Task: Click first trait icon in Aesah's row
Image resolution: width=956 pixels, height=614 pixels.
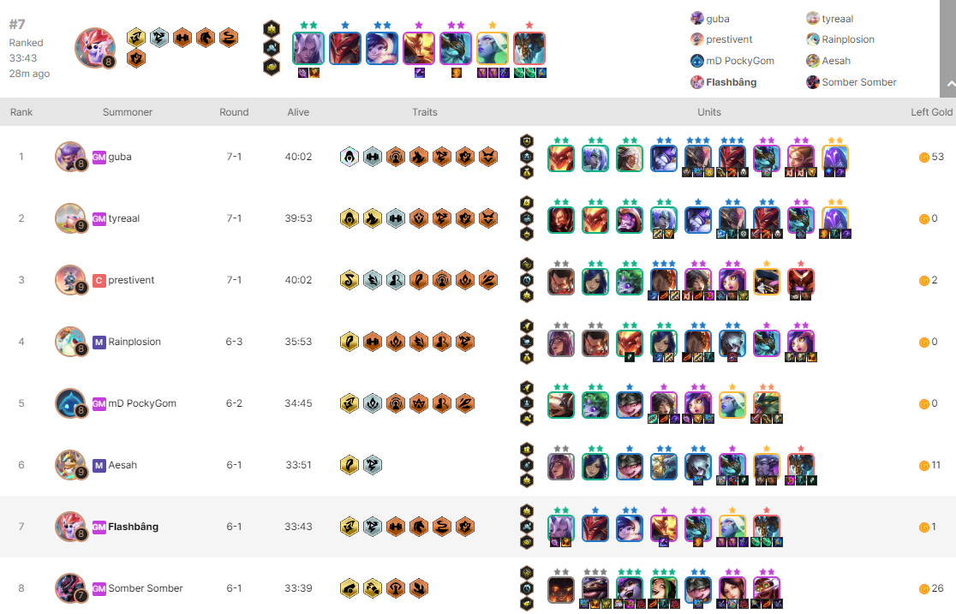Action: pyautogui.click(x=349, y=465)
